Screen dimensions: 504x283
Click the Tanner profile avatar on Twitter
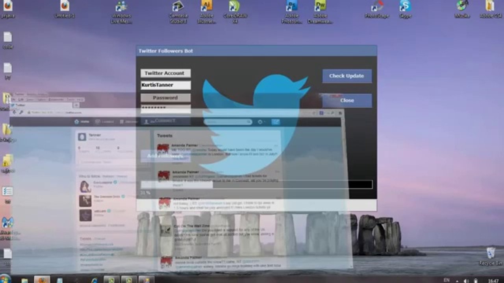[x=82, y=137]
